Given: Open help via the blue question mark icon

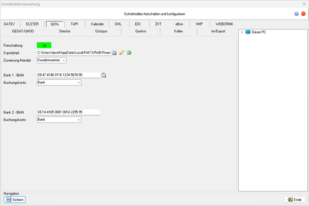Looking at the screenshot, I should [296, 14].
